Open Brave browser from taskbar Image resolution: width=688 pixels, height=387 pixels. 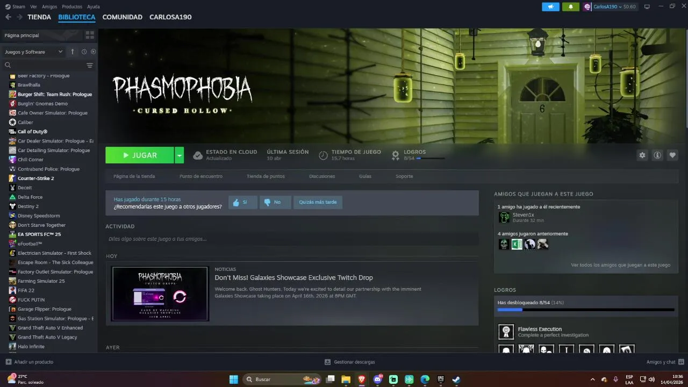(362, 379)
